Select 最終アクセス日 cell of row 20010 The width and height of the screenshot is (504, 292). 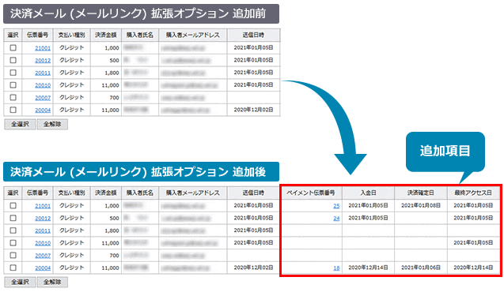pyautogui.click(x=473, y=242)
